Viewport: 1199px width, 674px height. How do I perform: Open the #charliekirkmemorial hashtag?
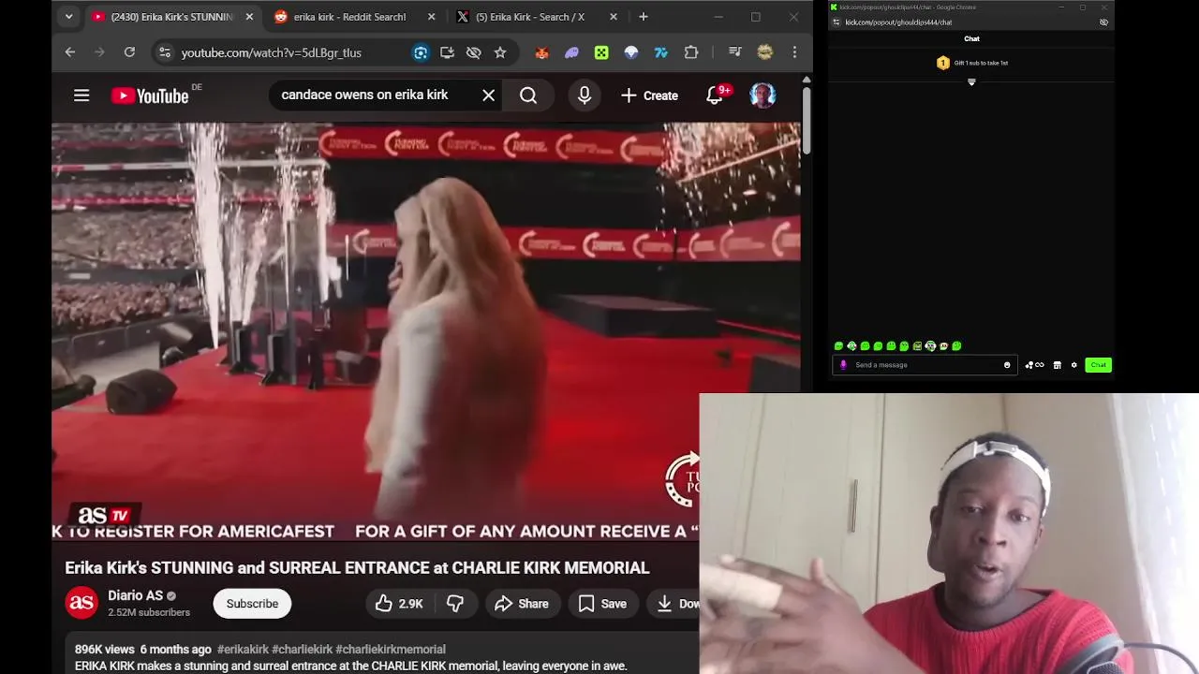pyautogui.click(x=391, y=649)
